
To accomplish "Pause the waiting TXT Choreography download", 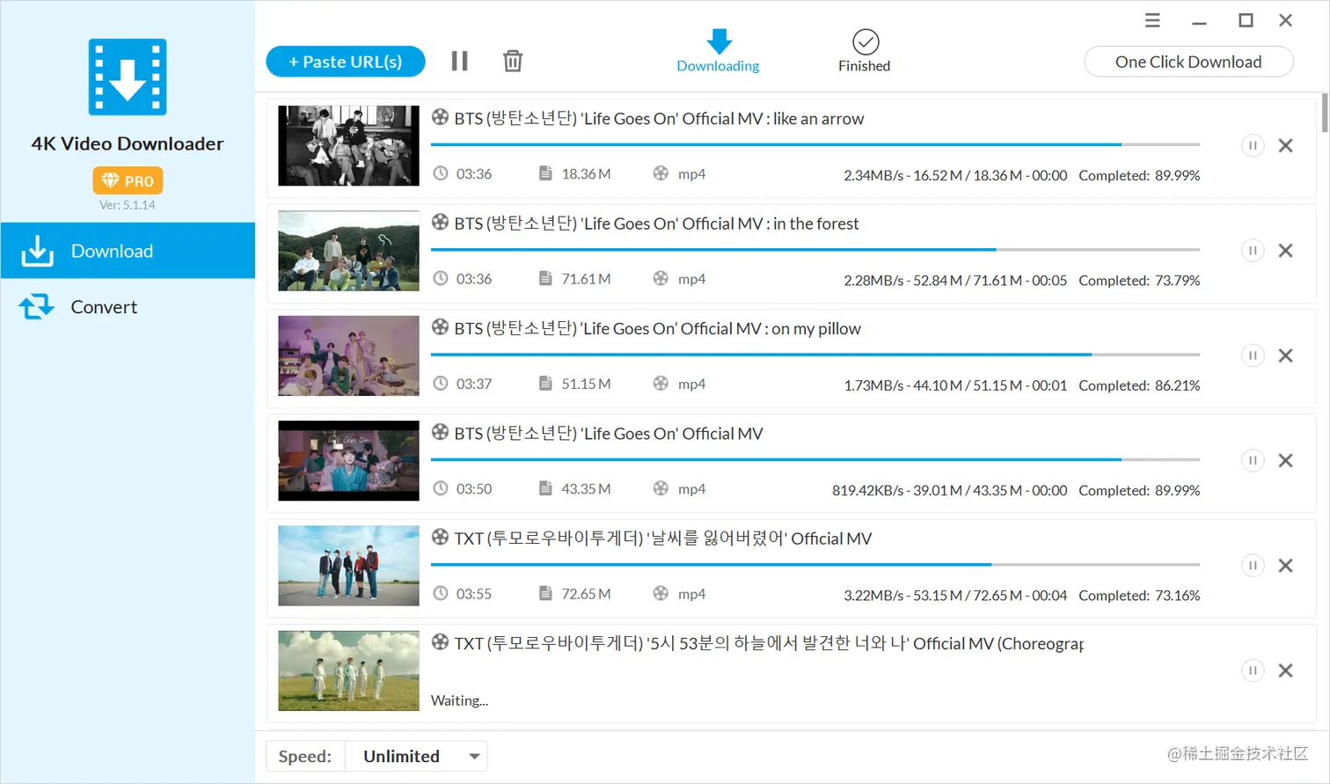I will [x=1253, y=670].
